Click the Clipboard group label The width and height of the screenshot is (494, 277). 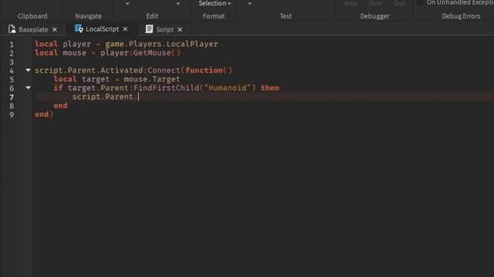pyautogui.click(x=32, y=16)
